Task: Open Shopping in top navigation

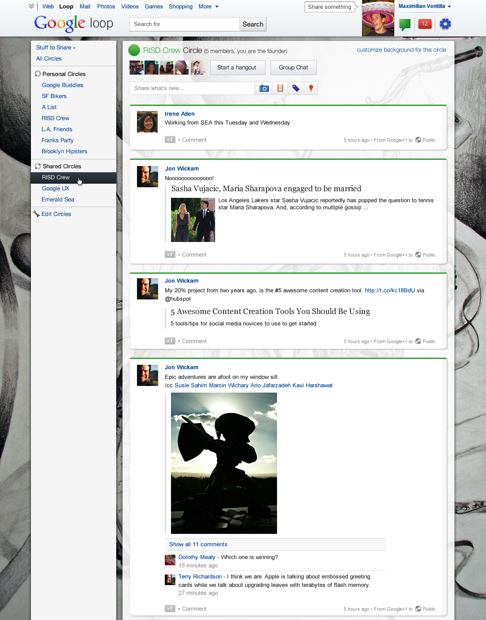Action: click(x=181, y=6)
